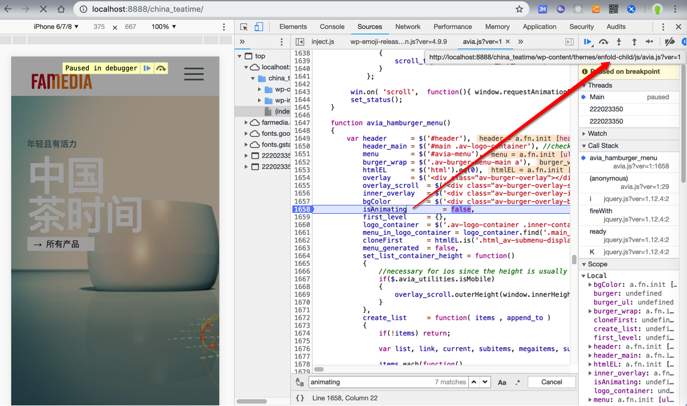Open the hamburger menu on mobile page
The image size is (687, 406).
pos(194,74)
